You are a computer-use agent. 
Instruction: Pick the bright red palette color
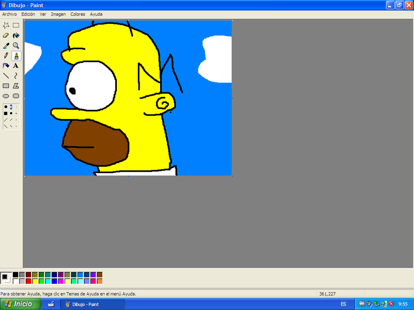[29, 281]
